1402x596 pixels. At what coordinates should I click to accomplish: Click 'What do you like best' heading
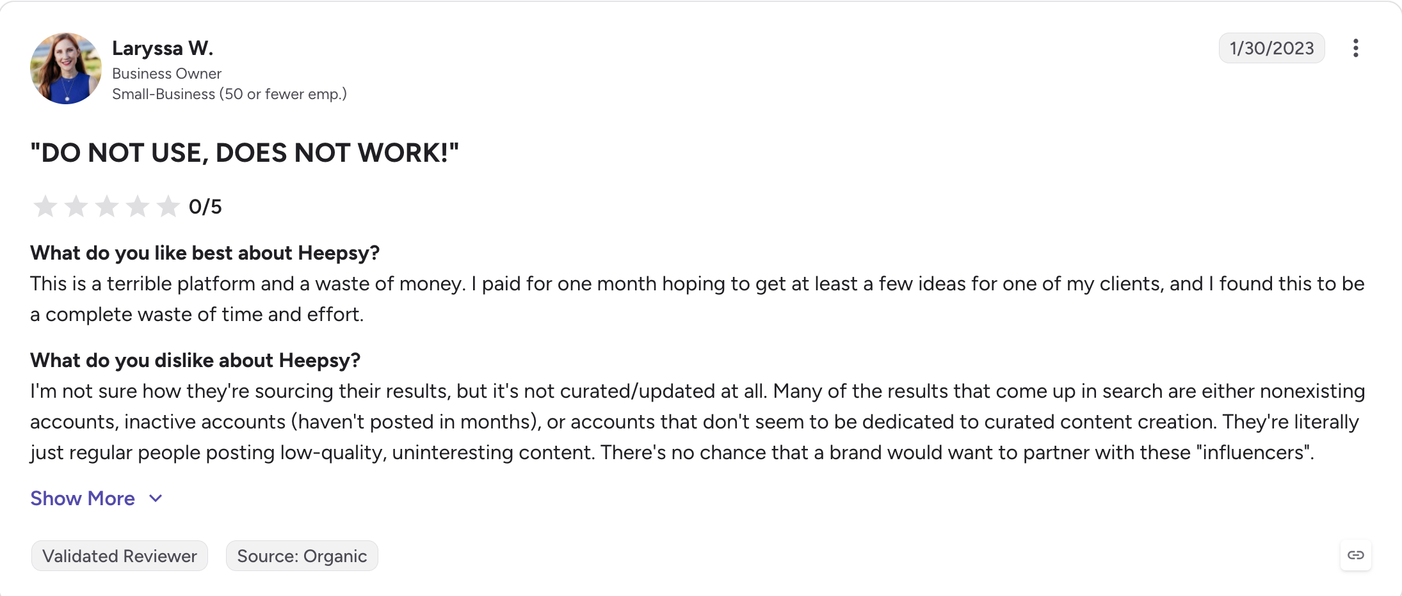[x=205, y=253]
